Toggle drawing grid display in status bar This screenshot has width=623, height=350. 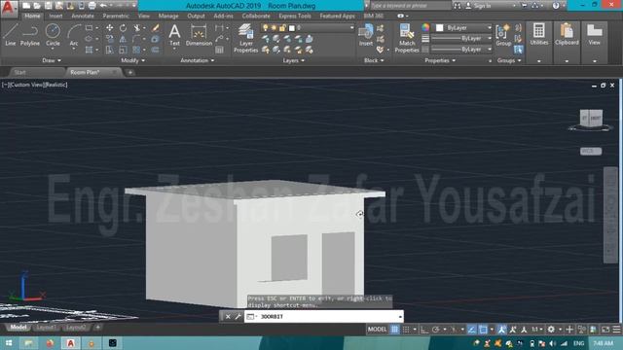[394, 330]
